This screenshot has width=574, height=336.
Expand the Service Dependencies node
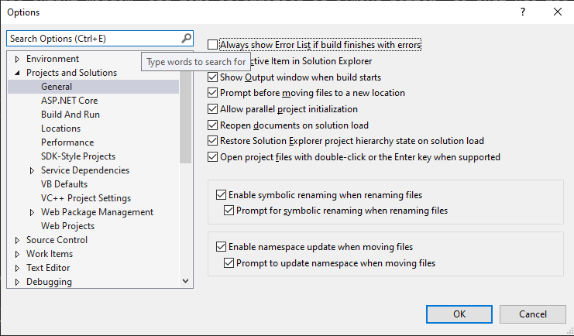pyautogui.click(x=32, y=170)
